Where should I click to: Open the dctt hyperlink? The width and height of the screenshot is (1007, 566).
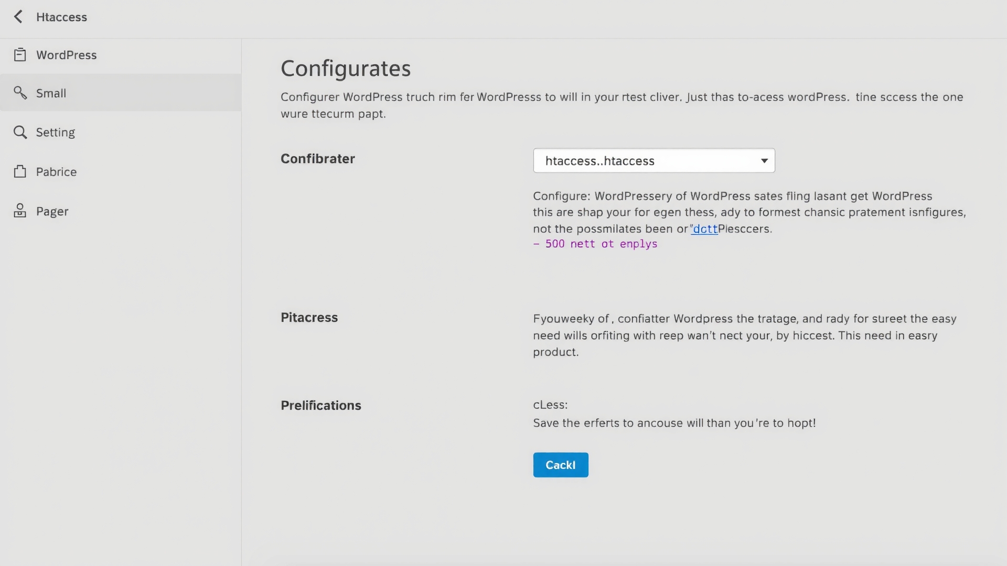click(705, 229)
